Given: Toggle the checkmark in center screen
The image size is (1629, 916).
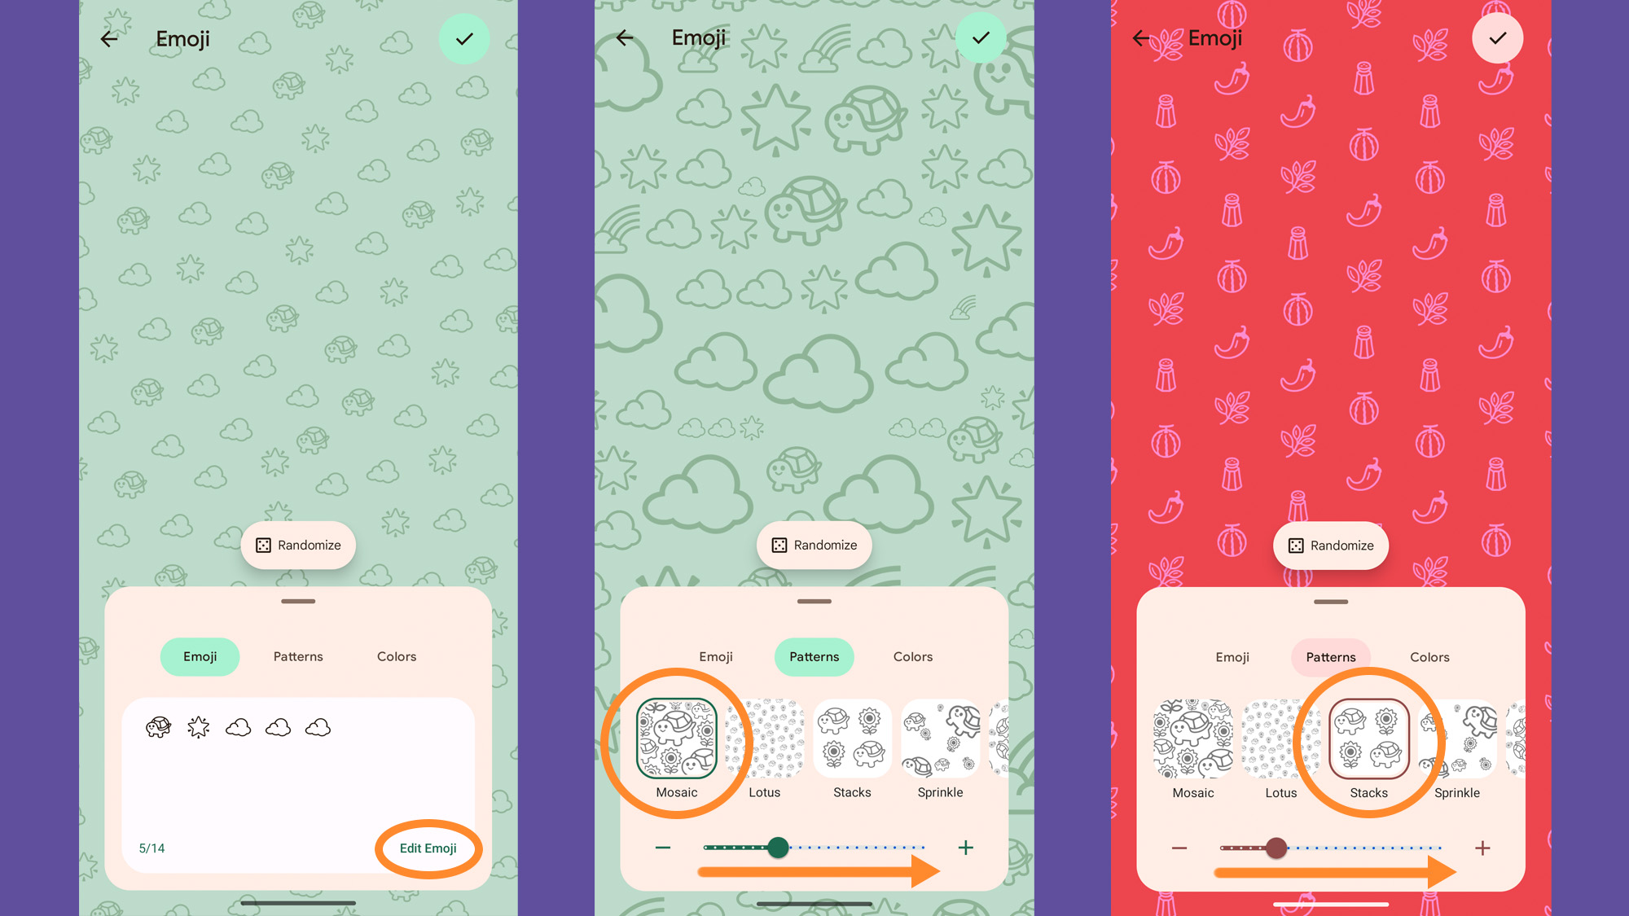Looking at the screenshot, I should 981,38.
